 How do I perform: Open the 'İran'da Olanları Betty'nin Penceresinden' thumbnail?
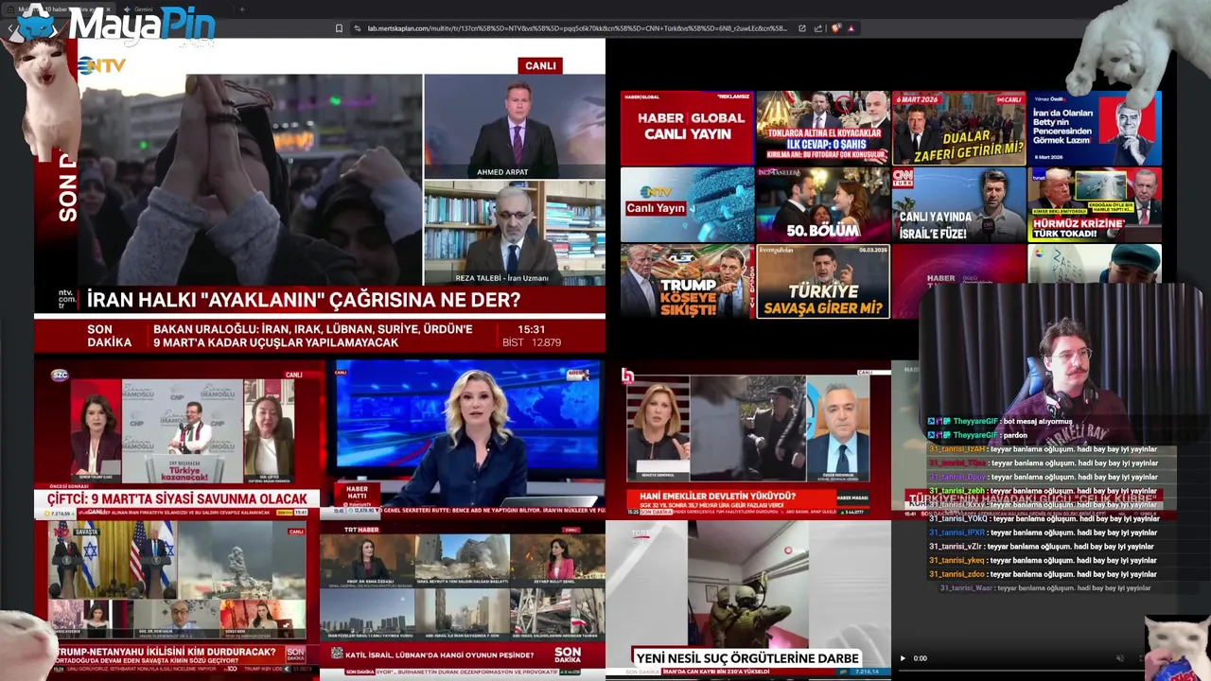(1095, 128)
